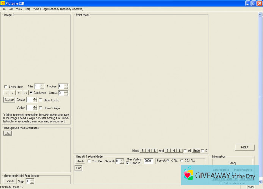Jump forward with the '>>' button
Screen dimensions: 263x189
click(x=25, y=93)
